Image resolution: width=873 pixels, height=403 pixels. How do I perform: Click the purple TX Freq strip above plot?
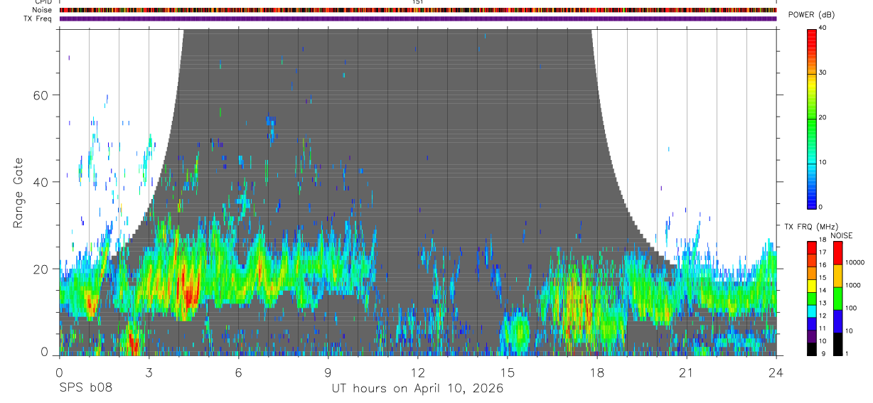click(x=418, y=18)
